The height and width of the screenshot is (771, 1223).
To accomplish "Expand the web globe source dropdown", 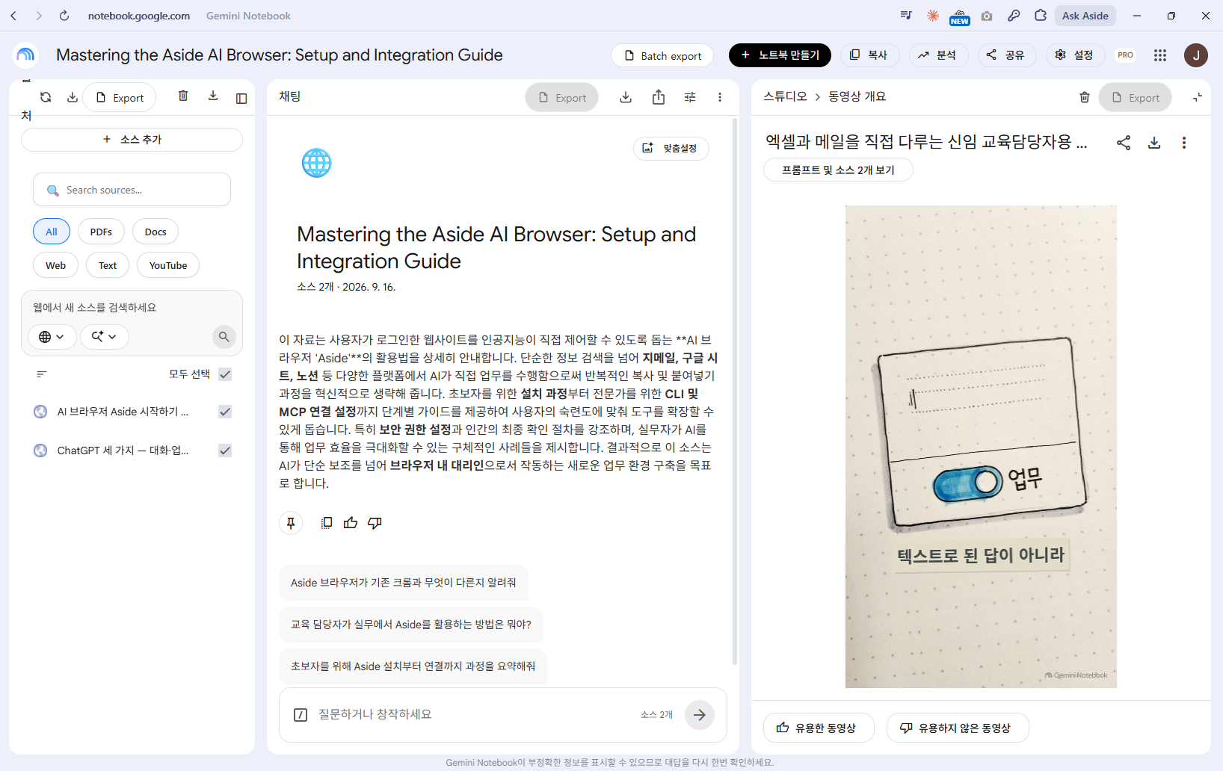I will coord(52,337).
